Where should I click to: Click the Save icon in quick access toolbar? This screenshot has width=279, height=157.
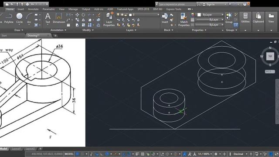[x=17, y=4]
